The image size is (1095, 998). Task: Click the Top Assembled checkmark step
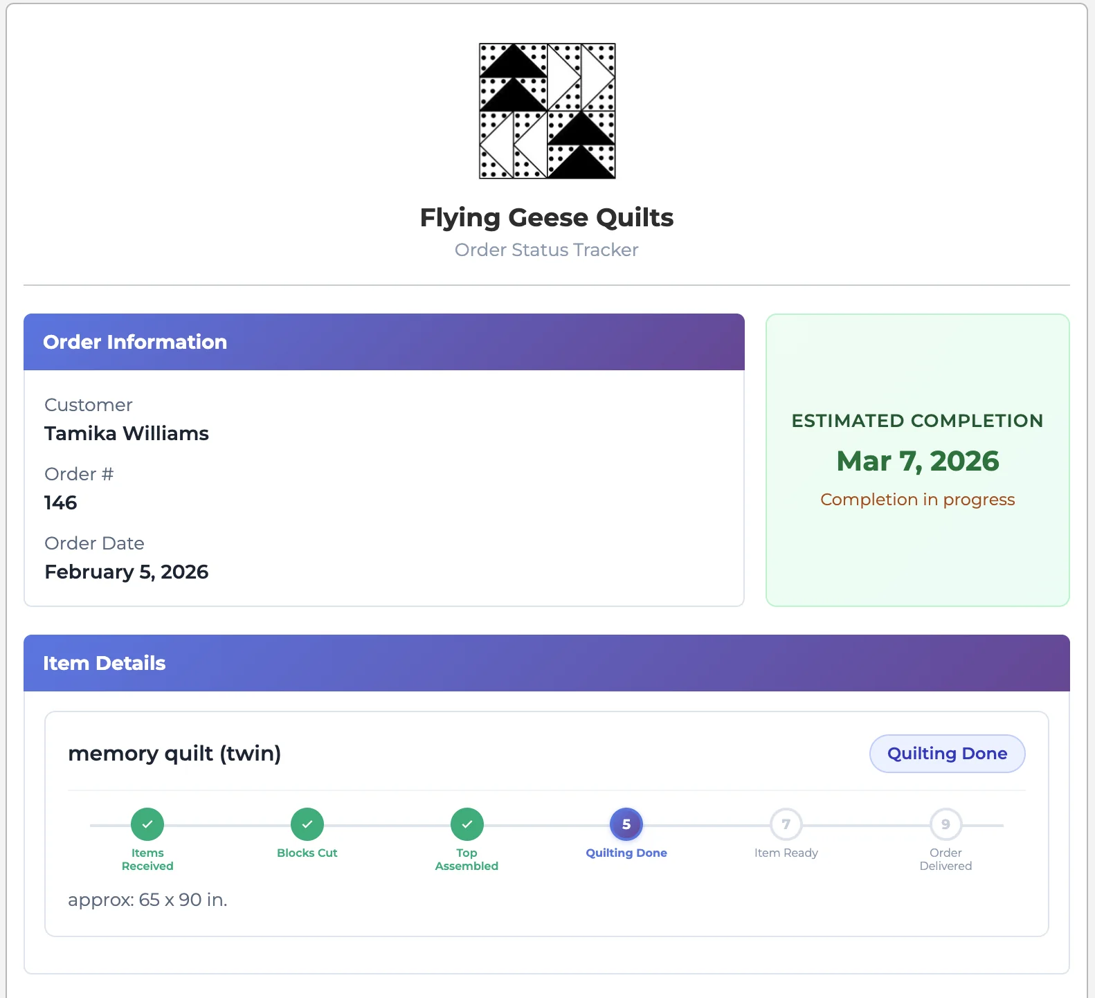[467, 824]
